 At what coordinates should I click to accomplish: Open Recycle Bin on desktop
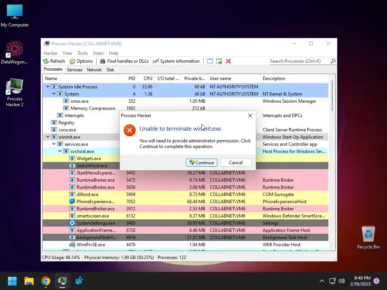click(368, 238)
